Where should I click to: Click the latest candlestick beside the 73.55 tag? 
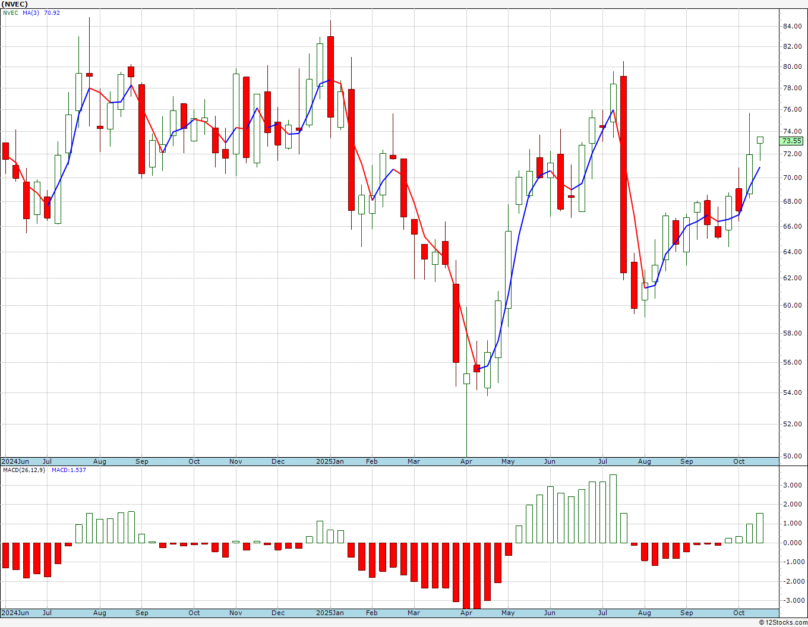pyautogui.click(x=760, y=140)
